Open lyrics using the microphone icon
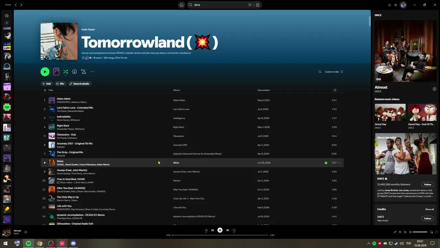 pyautogui.click(x=395, y=232)
